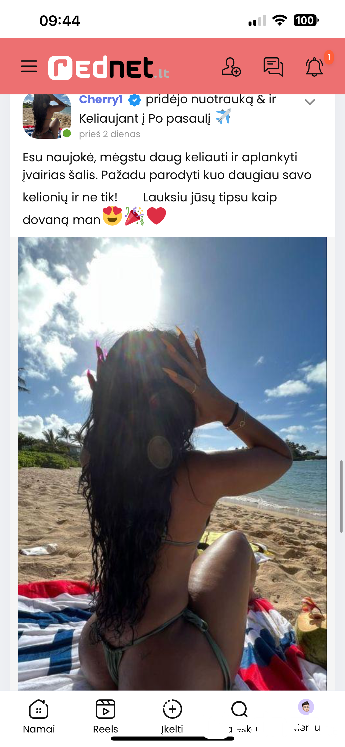Tap the blue verified badge
Viewport: 345px width, 747px height.
coord(134,100)
